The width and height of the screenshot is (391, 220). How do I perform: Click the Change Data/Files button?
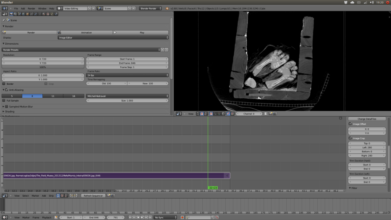pyautogui.click(x=367, y=118)
